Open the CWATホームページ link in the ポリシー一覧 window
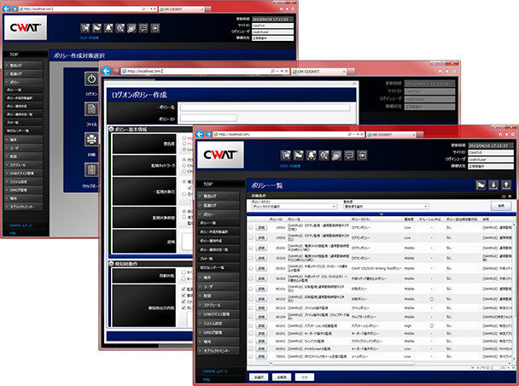 point(215,371)
